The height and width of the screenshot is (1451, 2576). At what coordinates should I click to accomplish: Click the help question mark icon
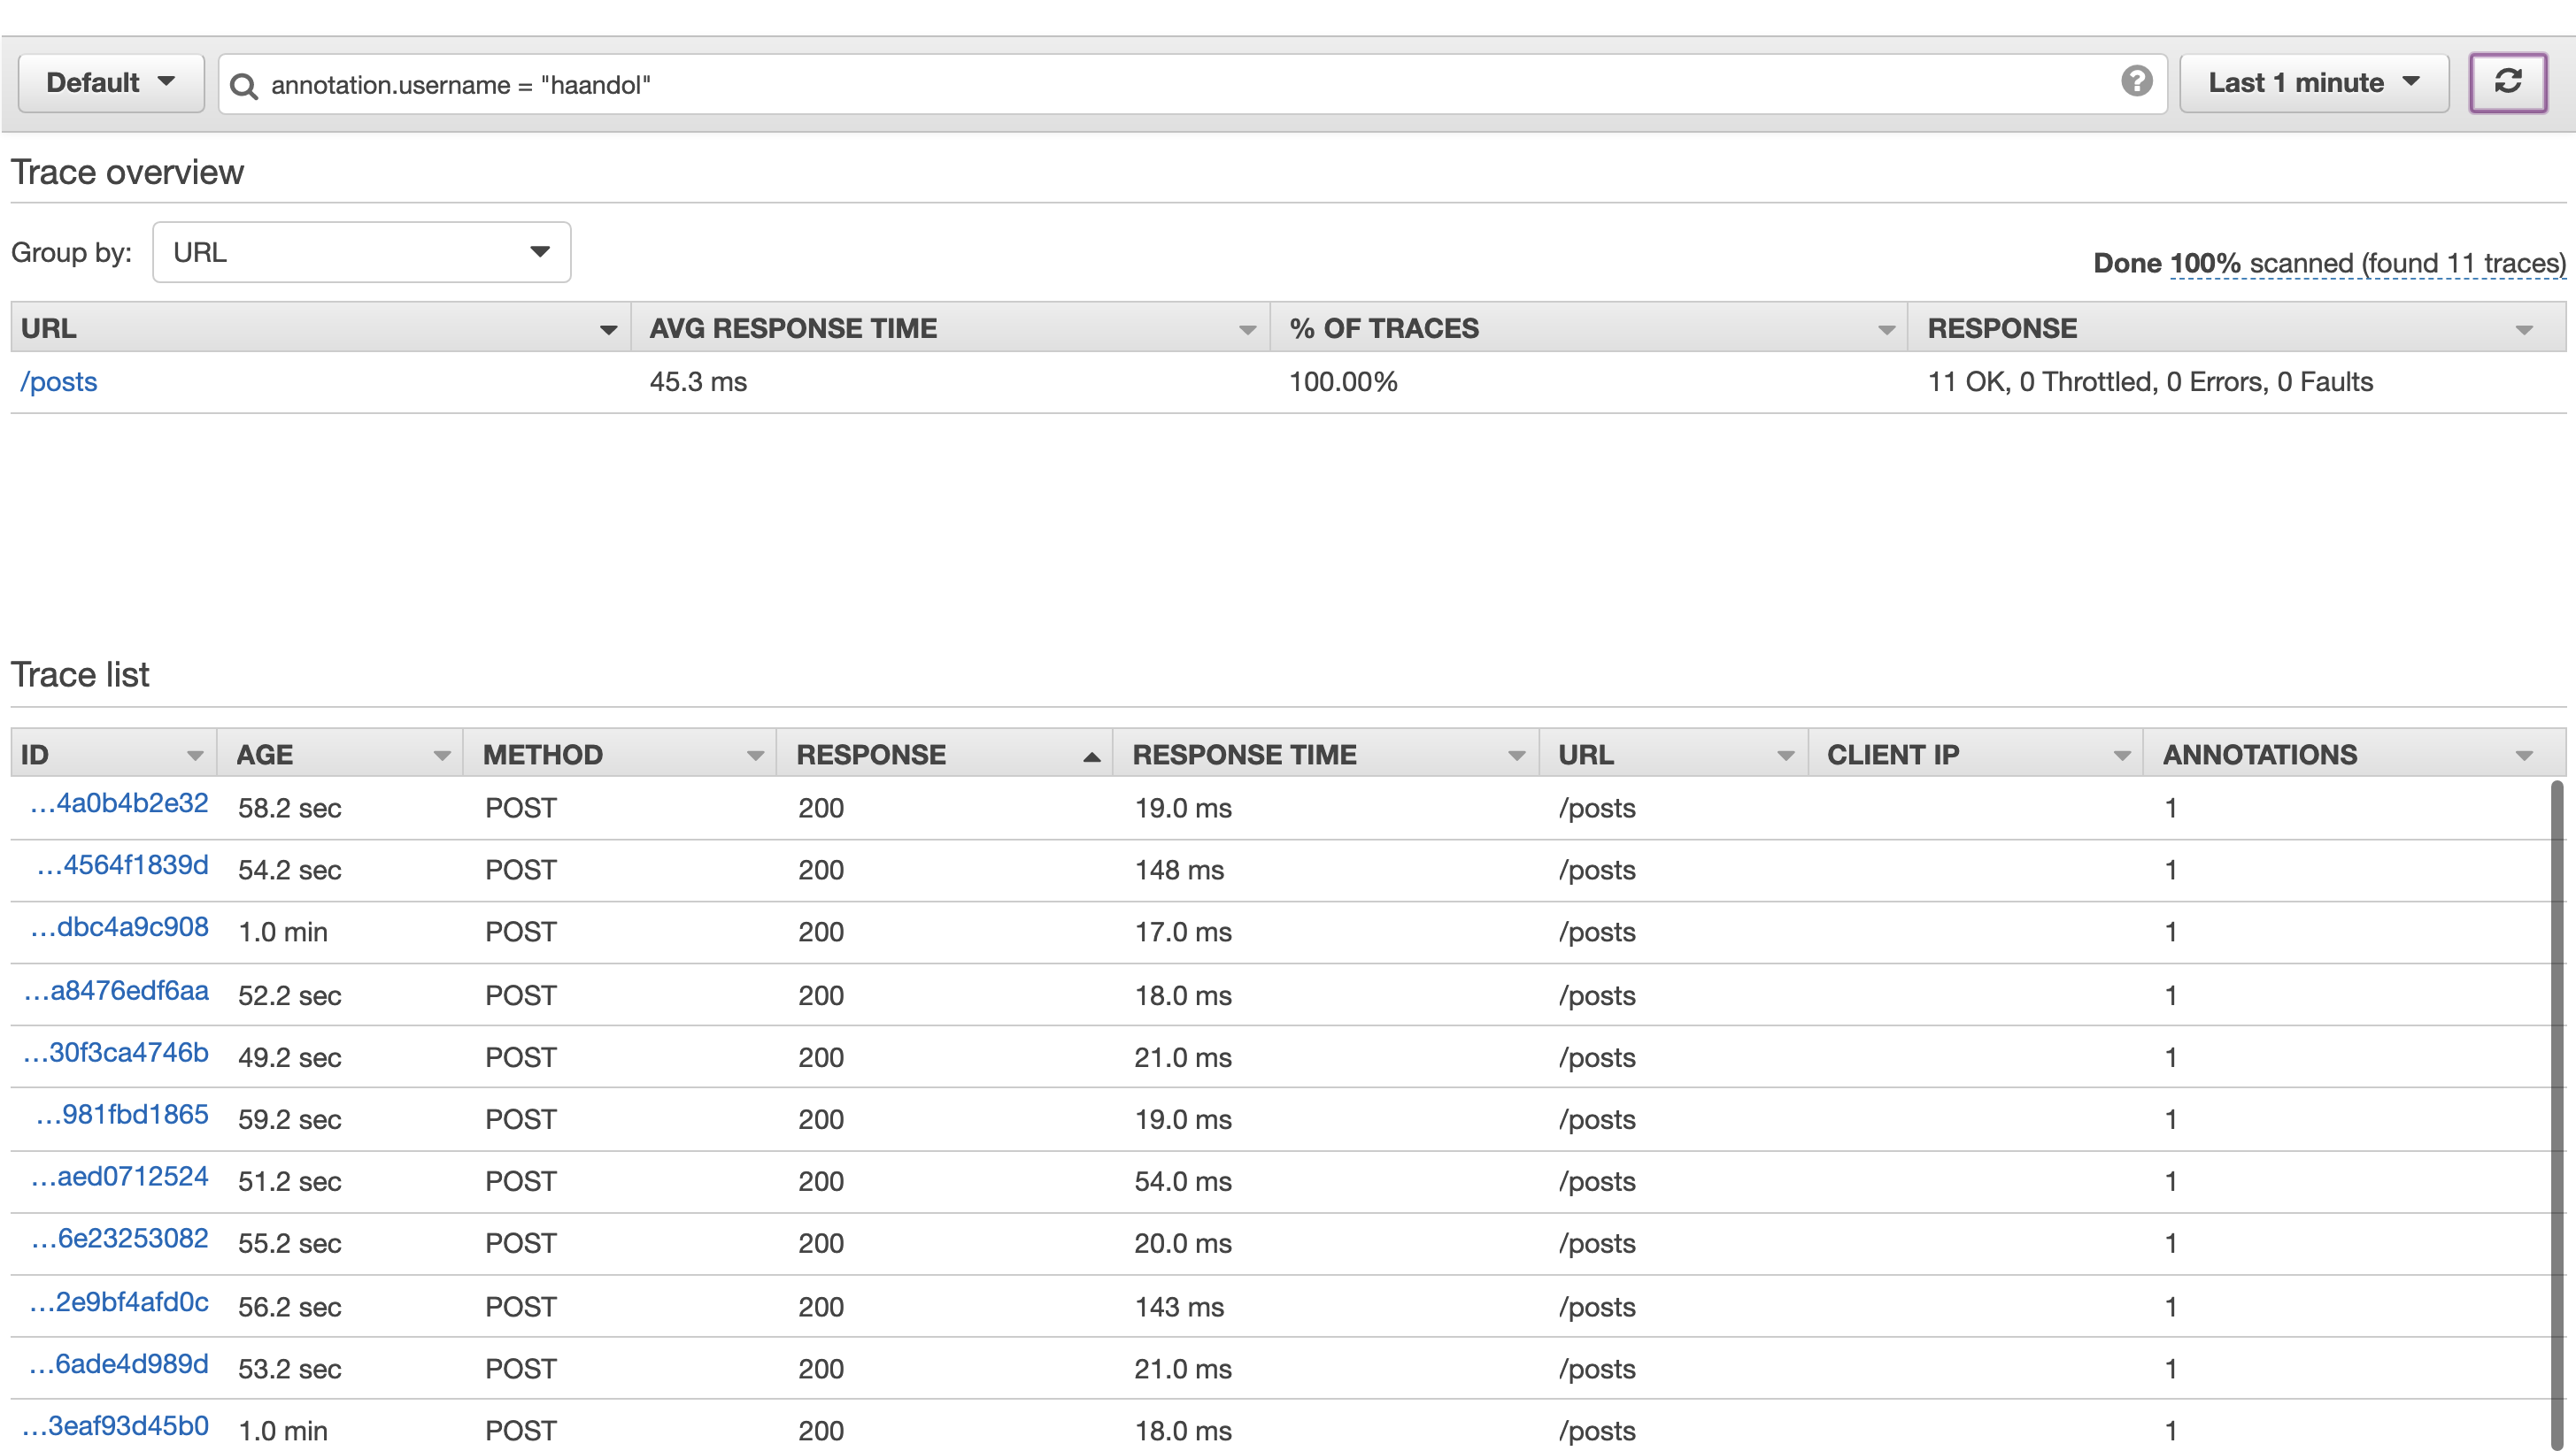click(2136, 82)
